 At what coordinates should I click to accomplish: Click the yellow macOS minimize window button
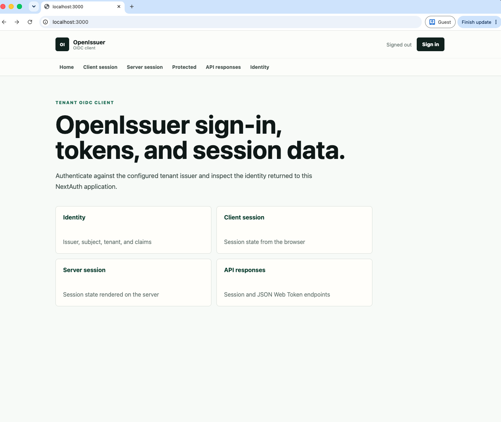point(11,6)
